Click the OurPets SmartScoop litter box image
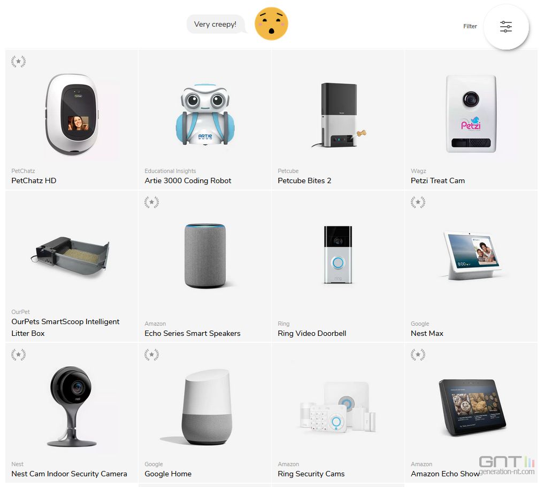 (x=71, y=255)
